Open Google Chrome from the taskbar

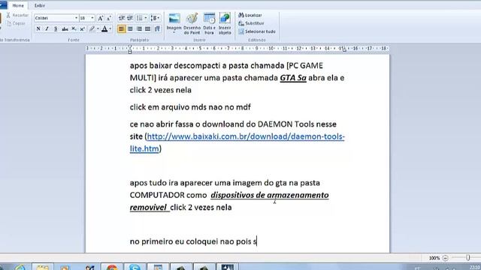(112, 268)
